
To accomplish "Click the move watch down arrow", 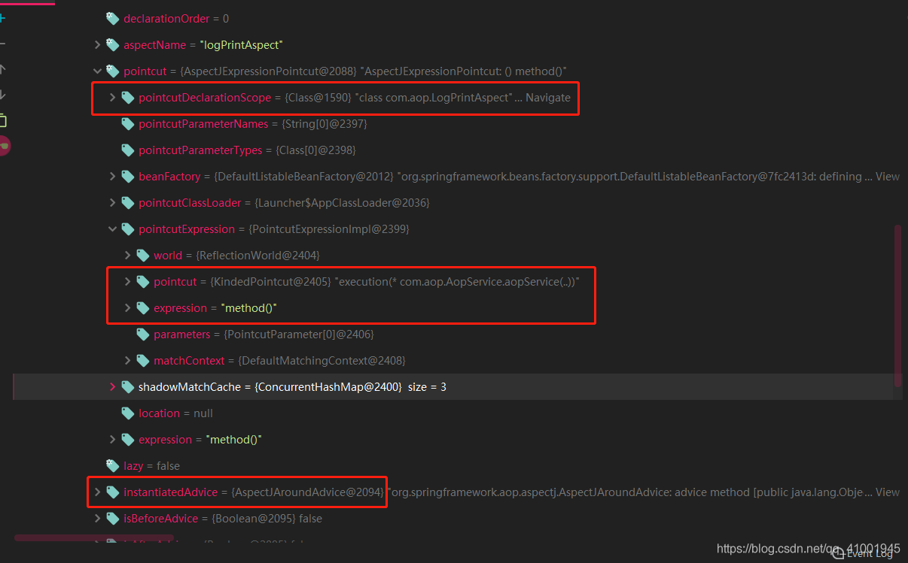I will [2, 95].
